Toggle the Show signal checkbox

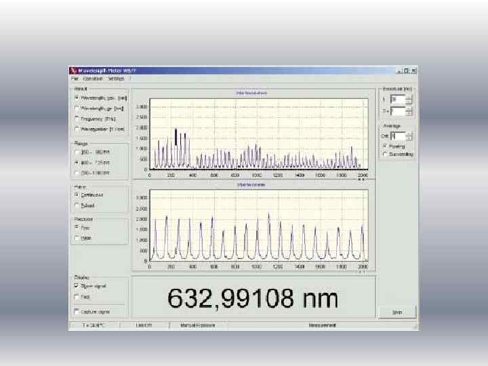coord(77,286)
